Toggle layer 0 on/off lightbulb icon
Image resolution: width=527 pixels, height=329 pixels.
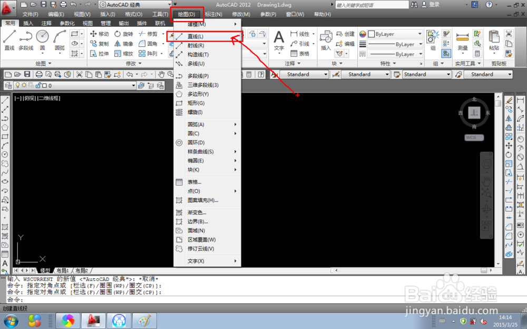click(x=18, y=86)
